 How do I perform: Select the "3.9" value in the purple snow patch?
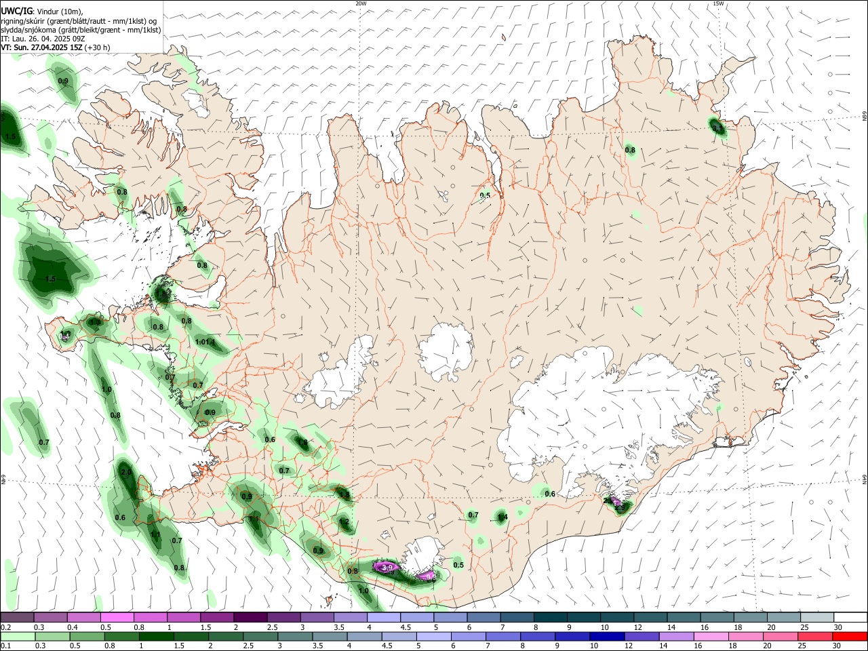[388, 567]
